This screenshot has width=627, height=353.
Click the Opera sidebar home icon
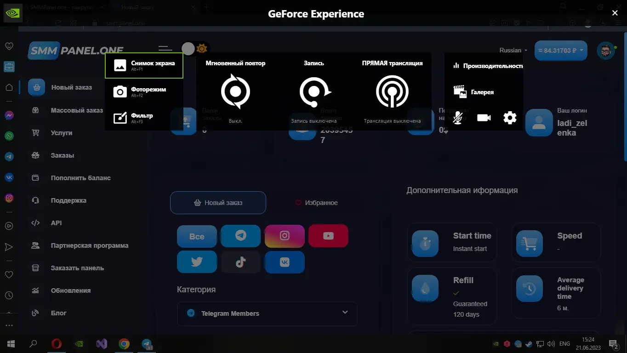coord(9,87)
